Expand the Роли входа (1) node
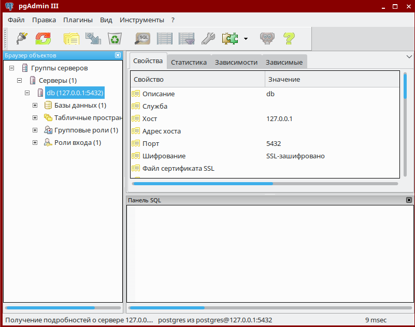 point(35,143)
